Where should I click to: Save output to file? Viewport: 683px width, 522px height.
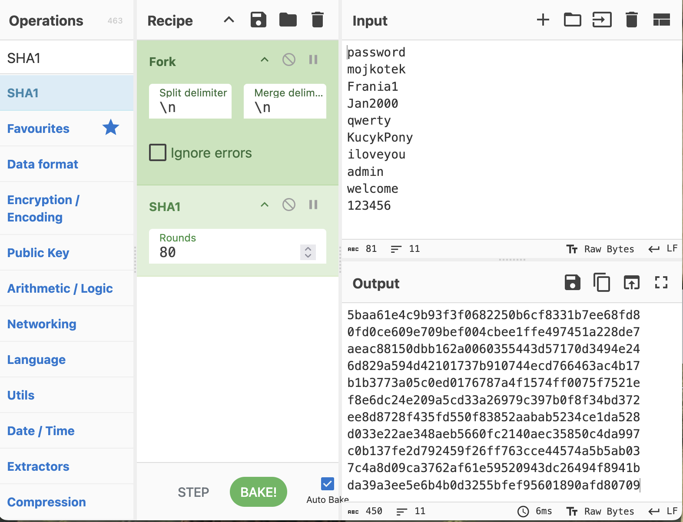(x=572, y=283)
